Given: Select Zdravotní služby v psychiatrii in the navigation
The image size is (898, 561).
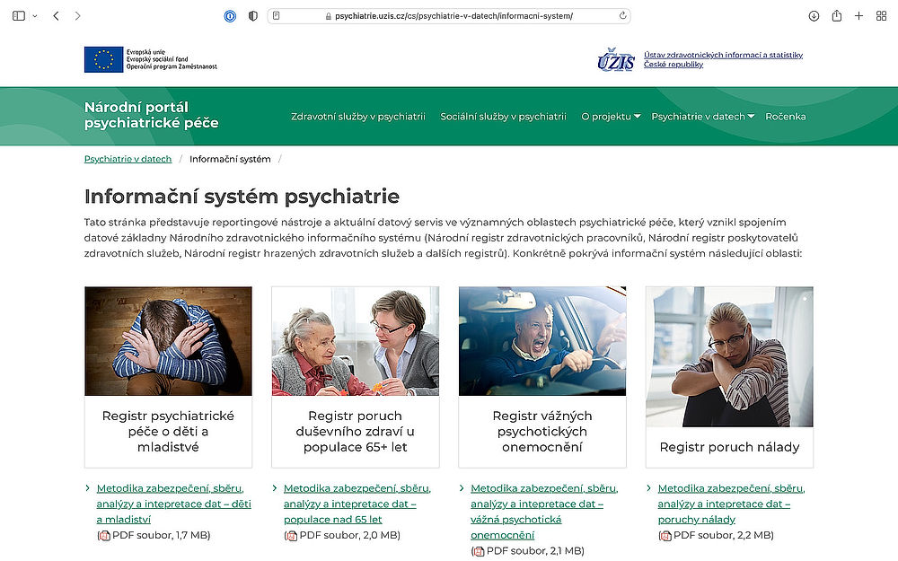Looking at the screenshot, I should (x=357, y=116).
